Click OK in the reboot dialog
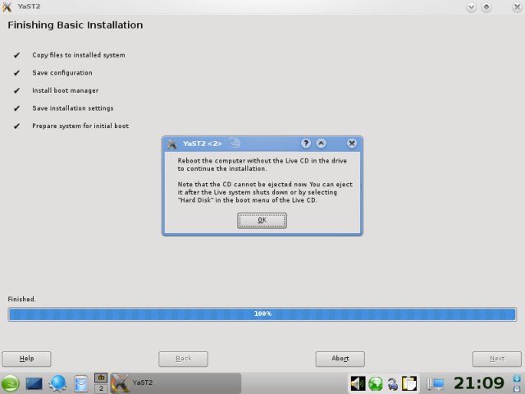525x394 pixels. (262, 220)
